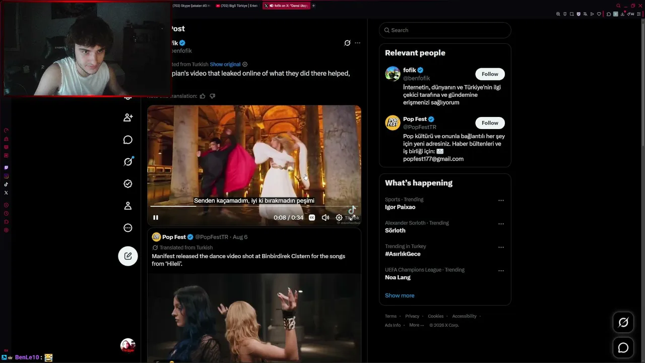Follow fofik

[x=490, y=74]
